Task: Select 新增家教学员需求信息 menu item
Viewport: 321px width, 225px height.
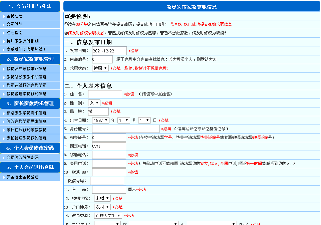Action: pyautogui.click(x=26, y=113)
